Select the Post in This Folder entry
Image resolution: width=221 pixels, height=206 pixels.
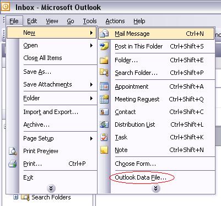point(157,46)
